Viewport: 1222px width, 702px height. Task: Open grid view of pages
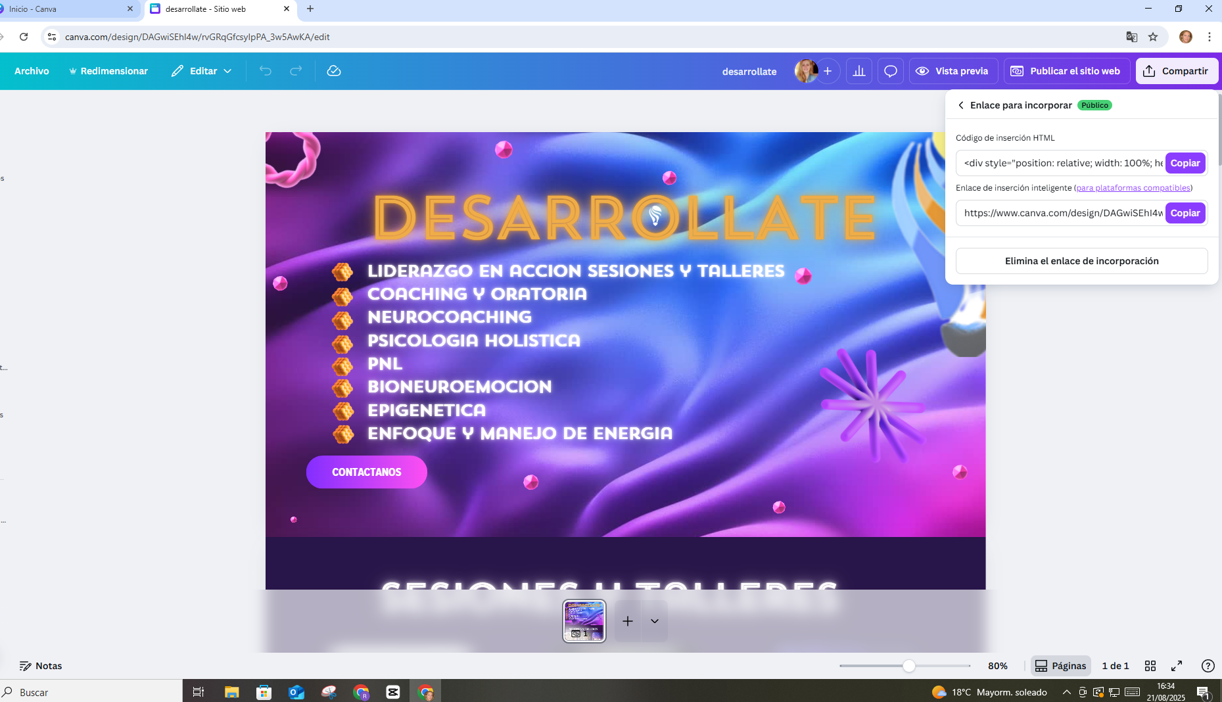point(1150,666)
